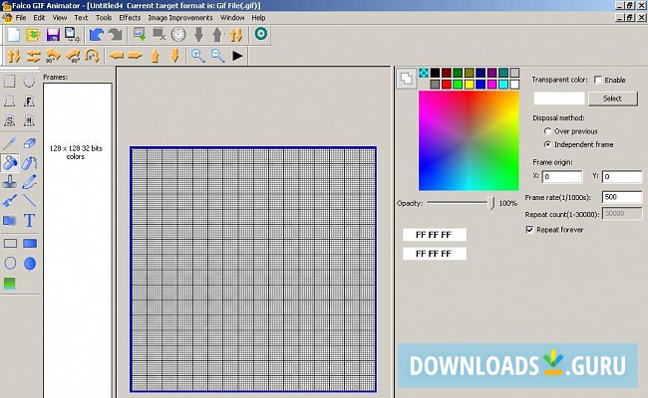The height and width of the screenshot is (398, 648).
Task: Select the filled ellipse shape tool
Action: [30, 263]
